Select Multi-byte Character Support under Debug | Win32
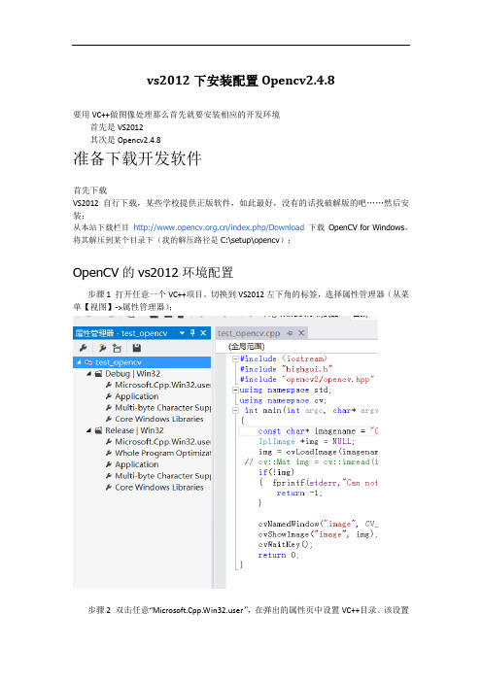The height and width of the screenshot is (682, 482). tap(162, 407)
